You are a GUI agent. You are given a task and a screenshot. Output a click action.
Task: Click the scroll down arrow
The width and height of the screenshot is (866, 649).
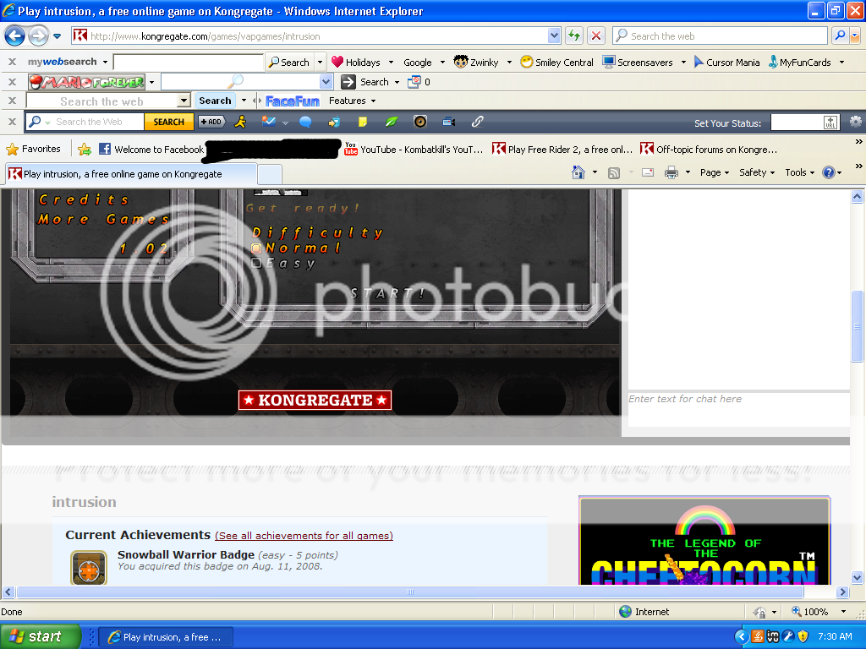858,578
